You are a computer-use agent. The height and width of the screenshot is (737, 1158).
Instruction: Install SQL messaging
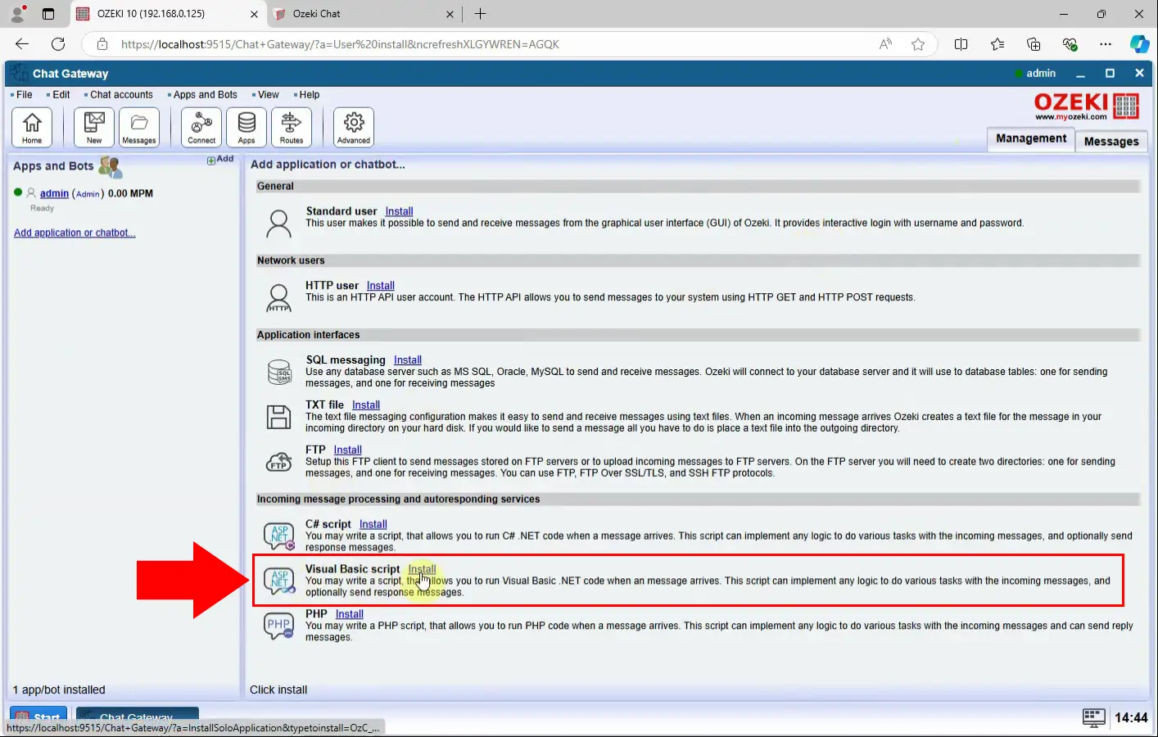(407, 360)
